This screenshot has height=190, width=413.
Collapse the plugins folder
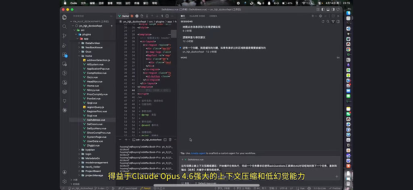point(76,35)
